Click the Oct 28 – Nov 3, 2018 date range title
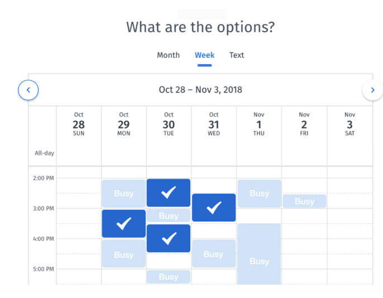 point(200,90)
